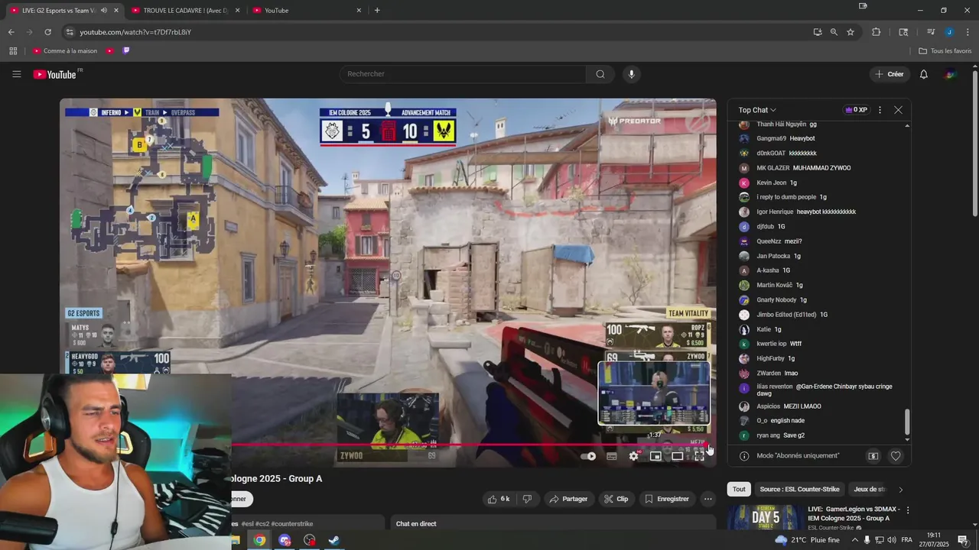Close the live chat panel
Screen dimensions: 979x550
(898, 110)
